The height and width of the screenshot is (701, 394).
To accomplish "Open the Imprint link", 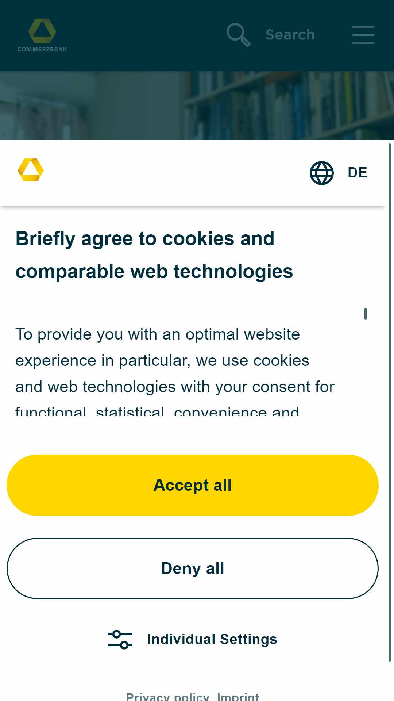I will tap(238, 696).
